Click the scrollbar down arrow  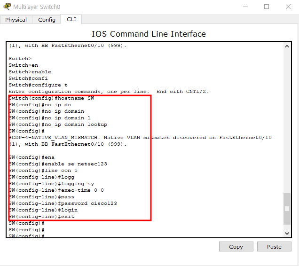(287, 234)
